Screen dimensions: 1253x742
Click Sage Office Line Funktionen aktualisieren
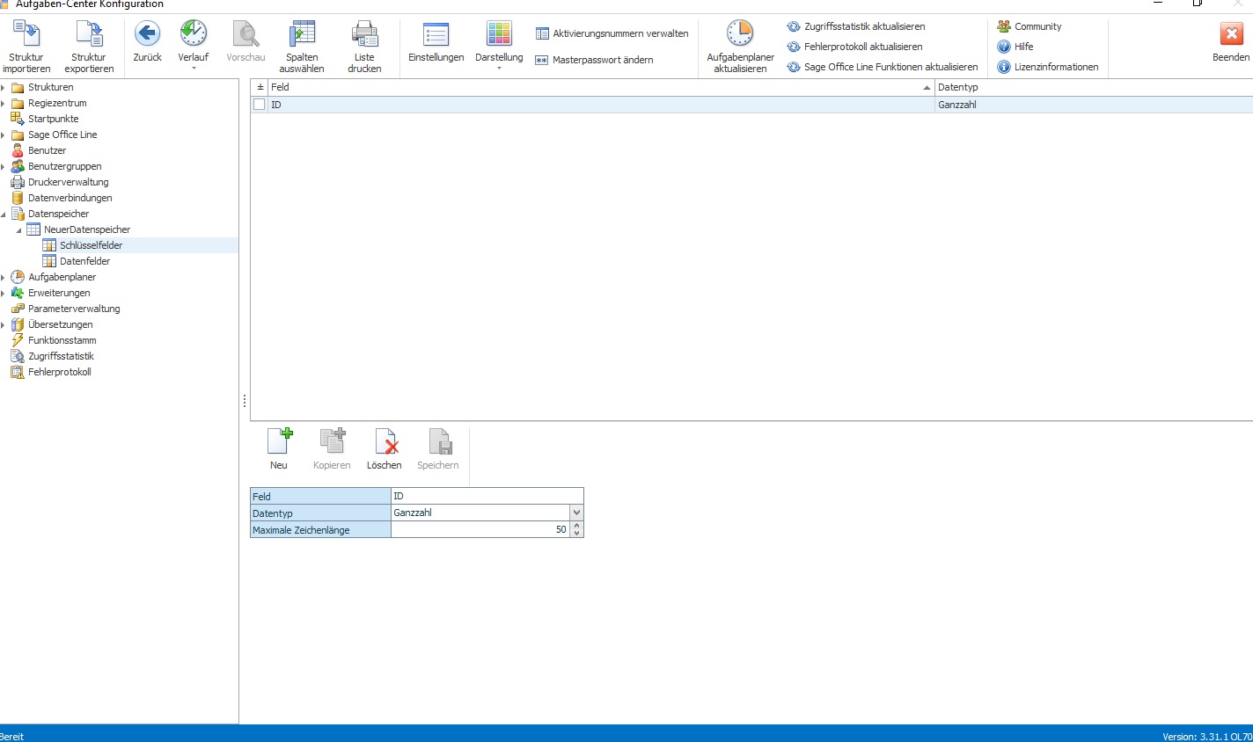[883, 67]
